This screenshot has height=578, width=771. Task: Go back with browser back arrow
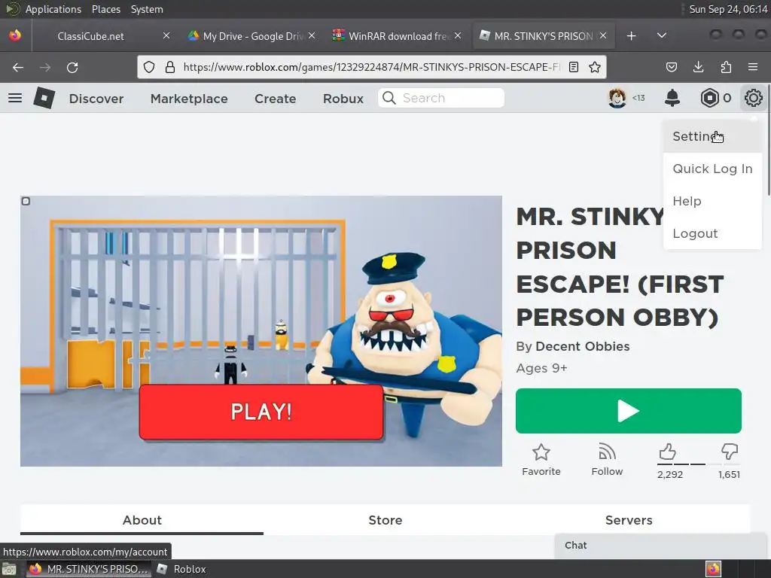click(18, 67)
